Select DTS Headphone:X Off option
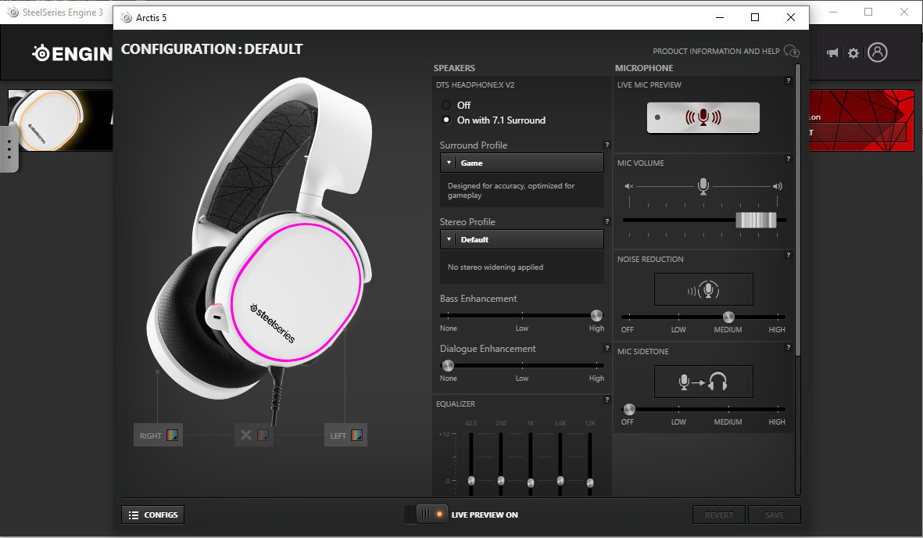The width and height of the screenshot is (923, 538). tap(446, 105)
